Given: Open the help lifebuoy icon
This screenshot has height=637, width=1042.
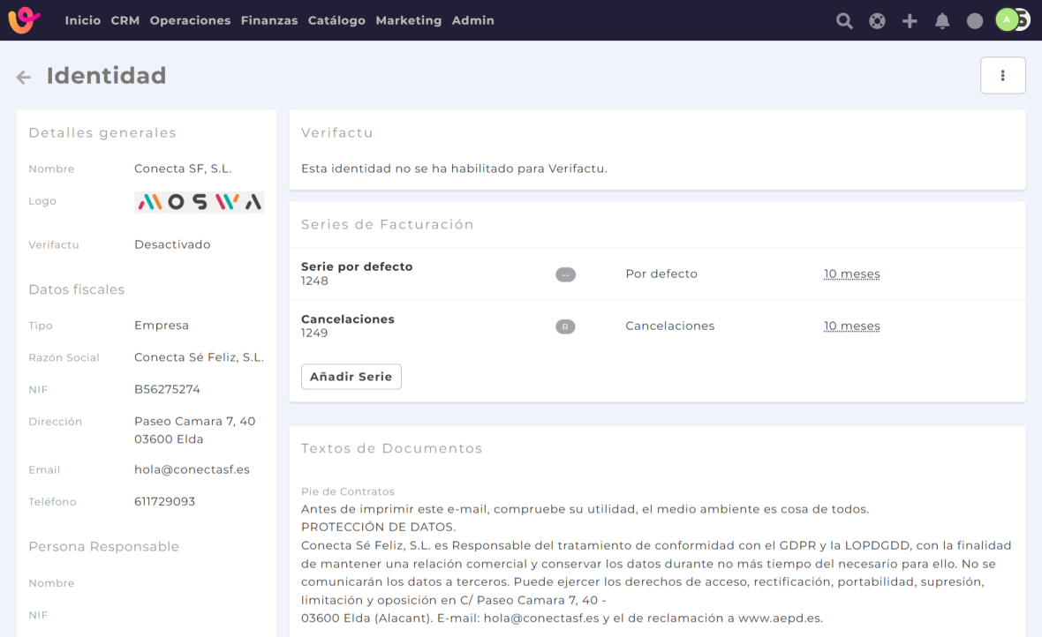Looking at the screenshot, I should pos(877,21).
